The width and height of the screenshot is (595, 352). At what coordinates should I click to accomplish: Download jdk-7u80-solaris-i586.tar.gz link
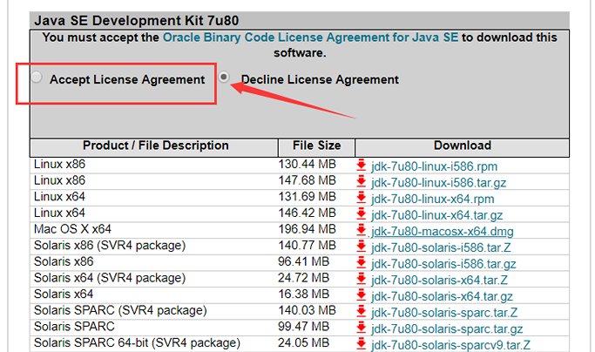(x=443, y=264)
